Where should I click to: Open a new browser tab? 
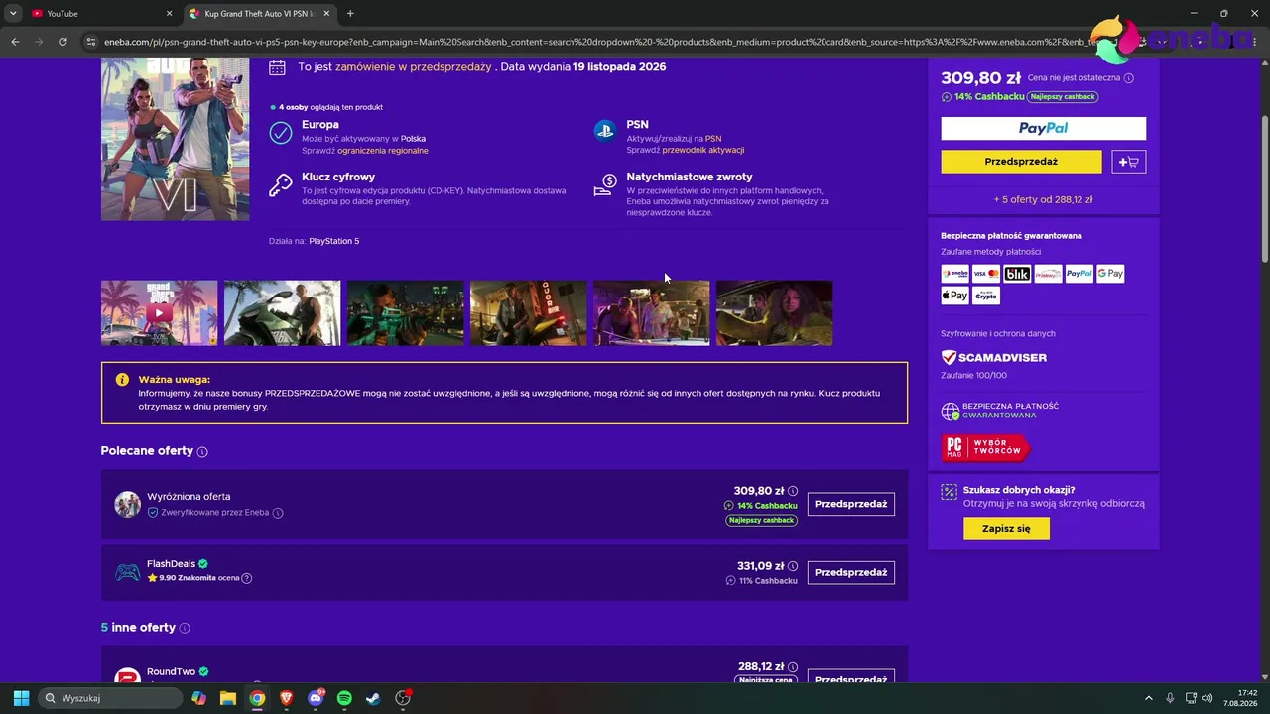tap(350, 14)
